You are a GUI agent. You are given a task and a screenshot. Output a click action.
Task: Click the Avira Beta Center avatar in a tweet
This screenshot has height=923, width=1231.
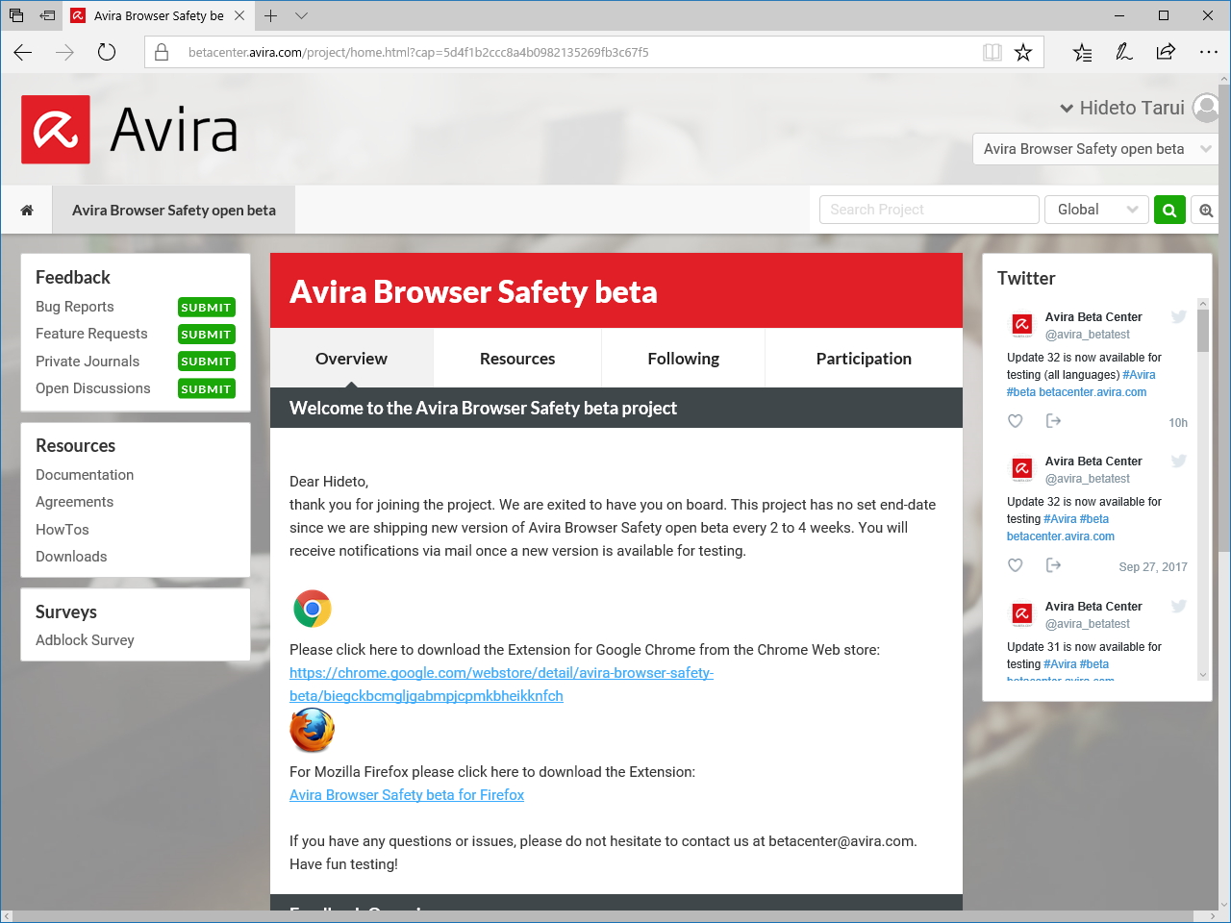click(x=1021, y=325)
